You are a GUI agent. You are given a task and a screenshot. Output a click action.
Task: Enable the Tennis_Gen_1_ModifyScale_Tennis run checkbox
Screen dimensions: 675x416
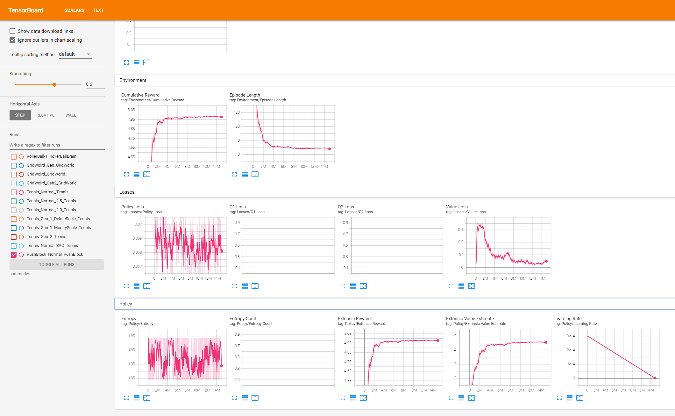click(x=14, y=228)
